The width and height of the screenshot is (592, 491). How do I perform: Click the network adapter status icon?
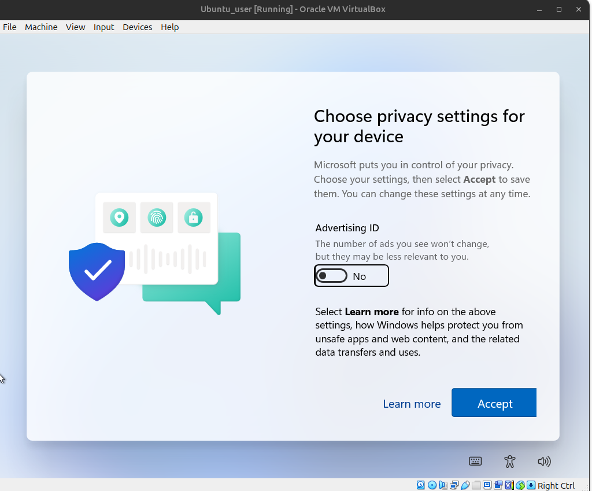click(454, 485)
